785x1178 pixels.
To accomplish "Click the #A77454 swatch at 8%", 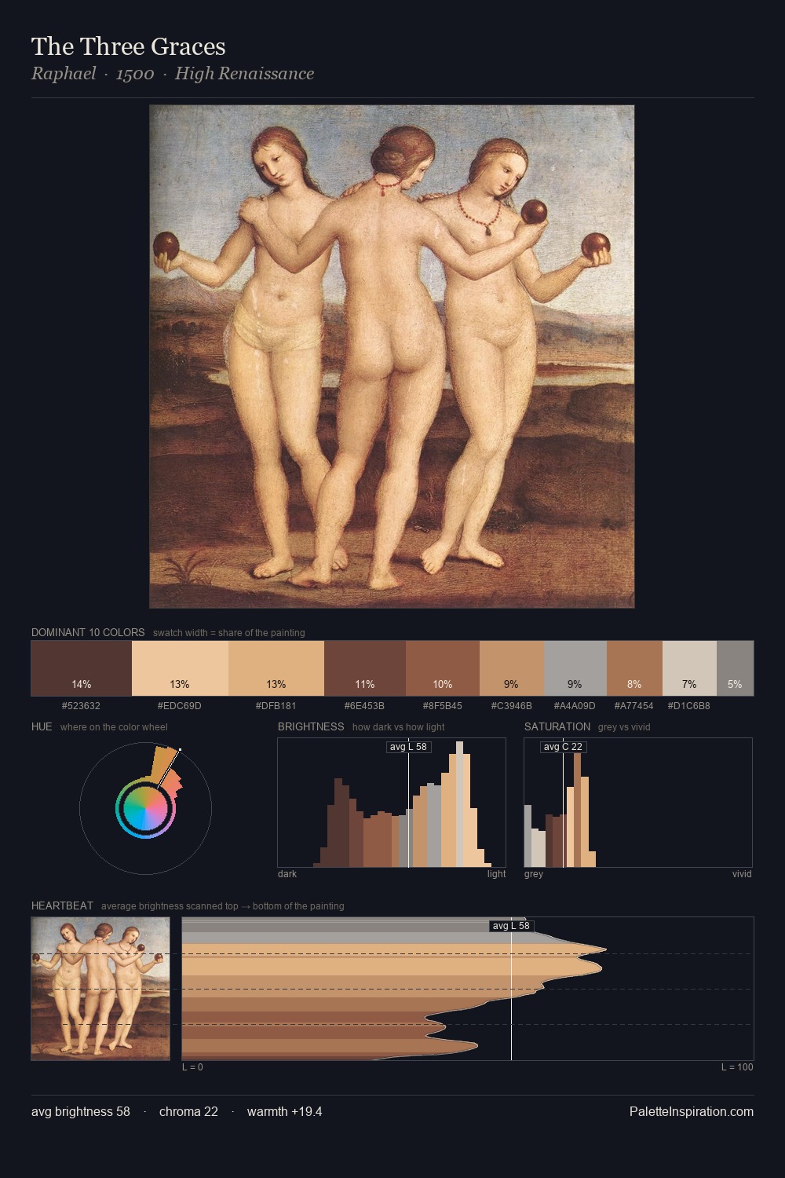I will (x=634, y=668).
